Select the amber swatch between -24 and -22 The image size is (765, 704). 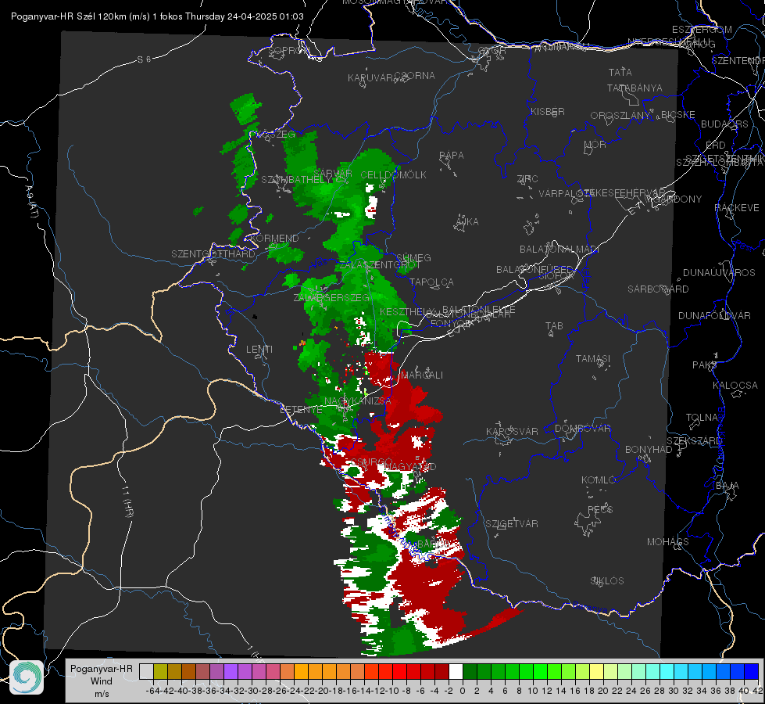(301, 671)
